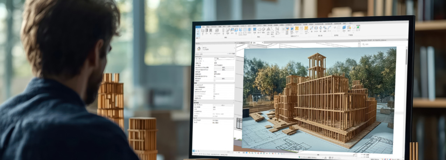
Task: Expand the Select panel dropdown
Action: (x=198, y=38)
